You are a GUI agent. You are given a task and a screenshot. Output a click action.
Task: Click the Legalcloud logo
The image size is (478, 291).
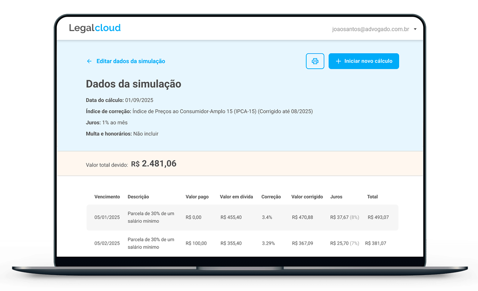tap(95, 28)
